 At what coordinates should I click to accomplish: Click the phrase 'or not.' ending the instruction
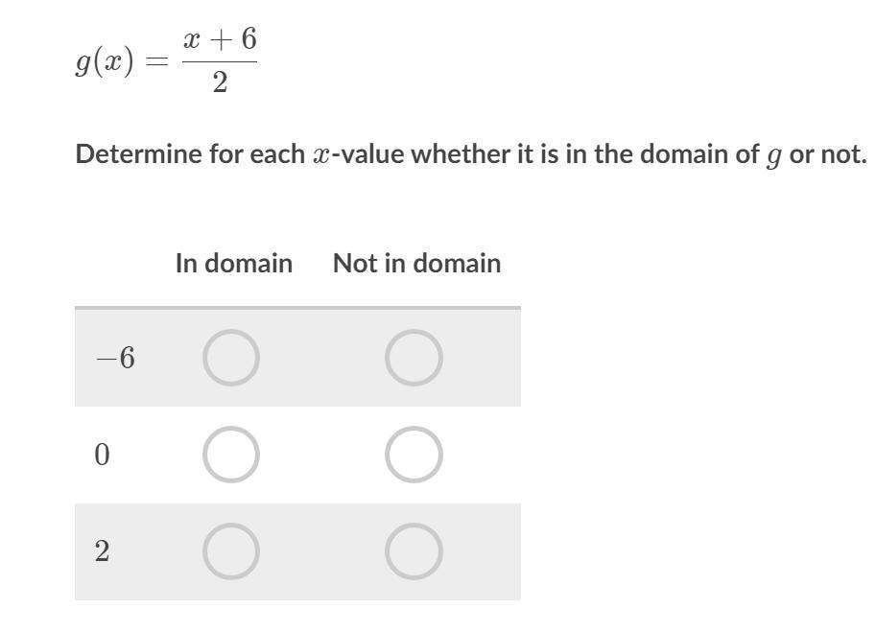[827, 154]
